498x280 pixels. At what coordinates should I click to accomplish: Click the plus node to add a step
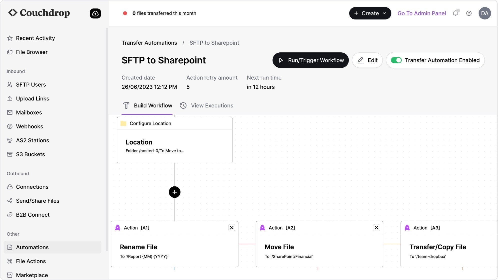click(x=174, y=192)
